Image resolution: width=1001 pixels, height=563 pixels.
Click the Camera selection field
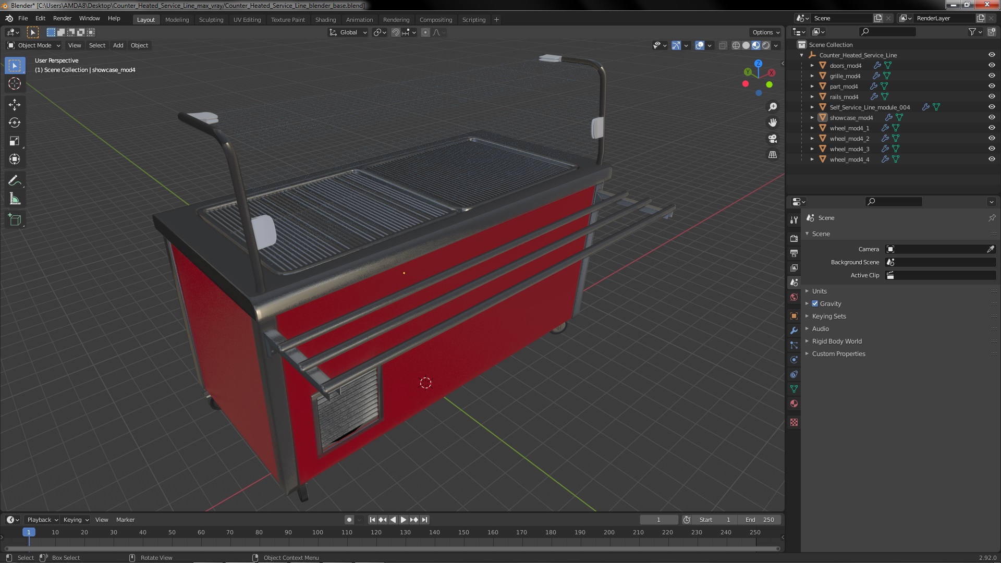(x=936, y=249)
